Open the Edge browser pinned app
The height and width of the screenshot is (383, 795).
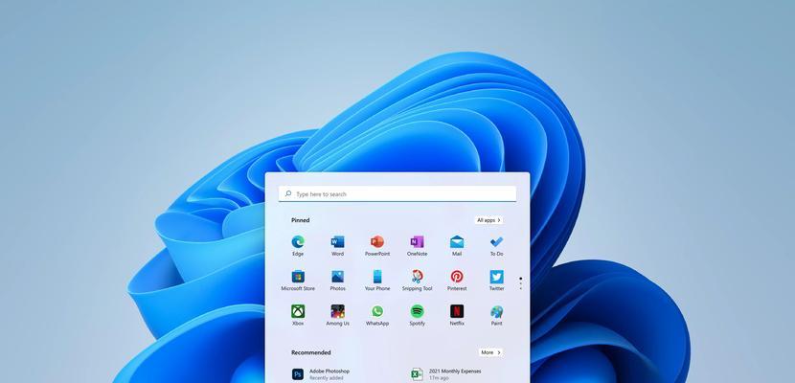pyautogui.click(x=298, y=246)
